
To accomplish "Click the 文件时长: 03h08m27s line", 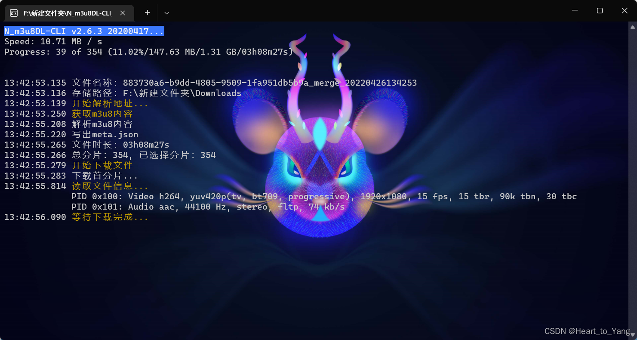I will [87, 145].
